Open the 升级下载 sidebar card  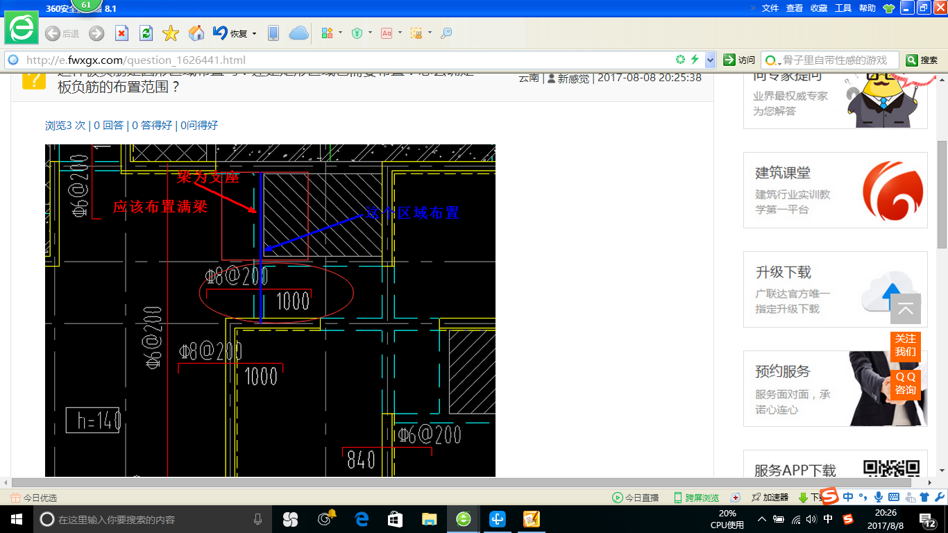[836, 289]
